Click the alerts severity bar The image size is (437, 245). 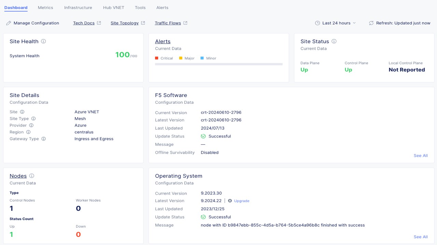tap(219, 64)
